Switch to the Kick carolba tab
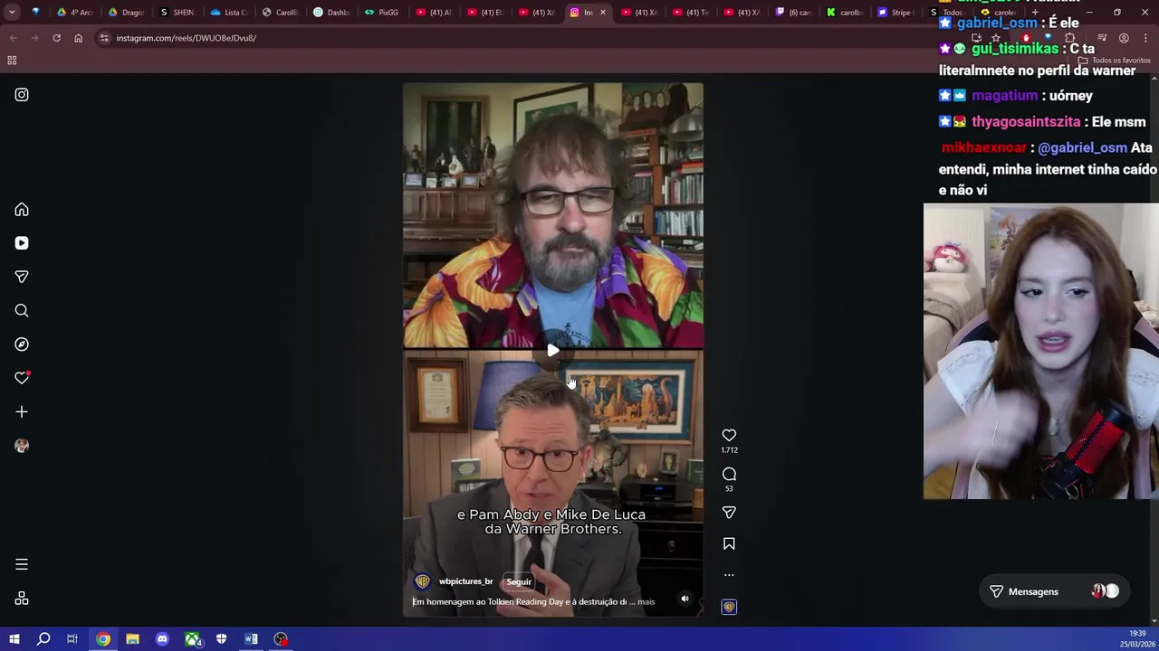Viewport: 1159px width, 651px height. [x=845, y=13]
